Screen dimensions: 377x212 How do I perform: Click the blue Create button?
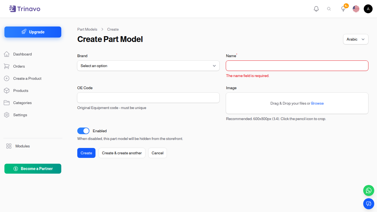(86, 153)
